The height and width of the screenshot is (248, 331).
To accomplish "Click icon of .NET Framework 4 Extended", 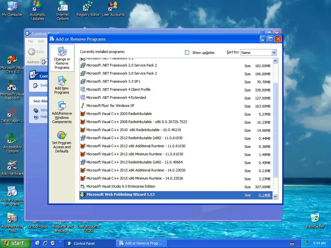I will click(83, 98).
